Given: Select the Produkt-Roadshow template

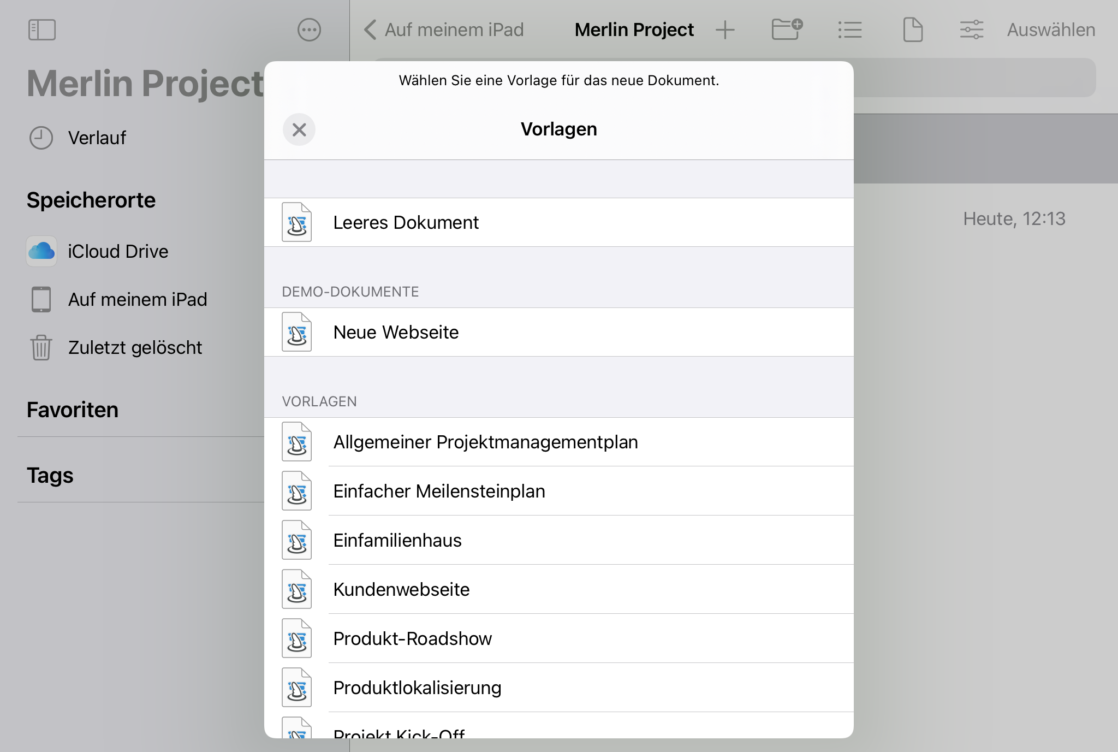Looking at the screenshot, I should pyautogui.click(x=559, y=638).
